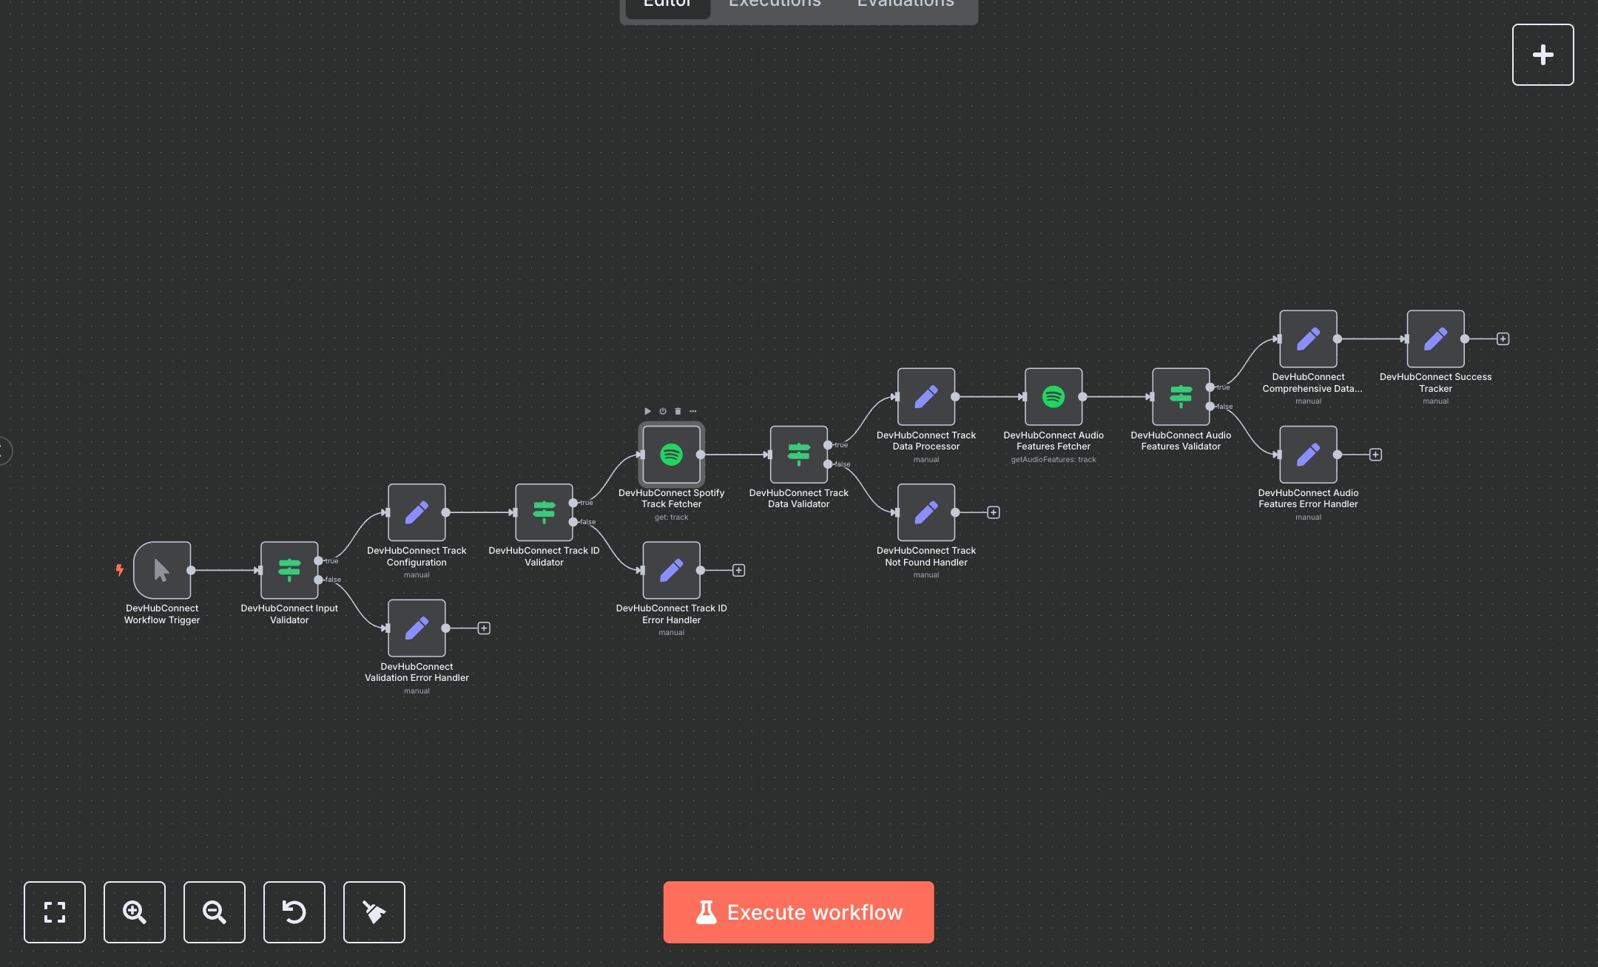The image size is (1598, 967).
Task: Click the Execute workflow button
Action: 798,912
